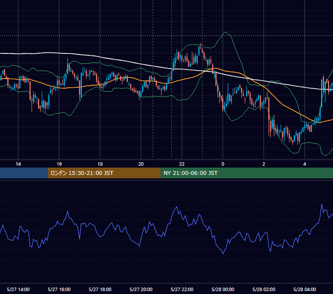Click the 5/28 02:00 date label
333x294 pixels.
(x=264, y=289)
